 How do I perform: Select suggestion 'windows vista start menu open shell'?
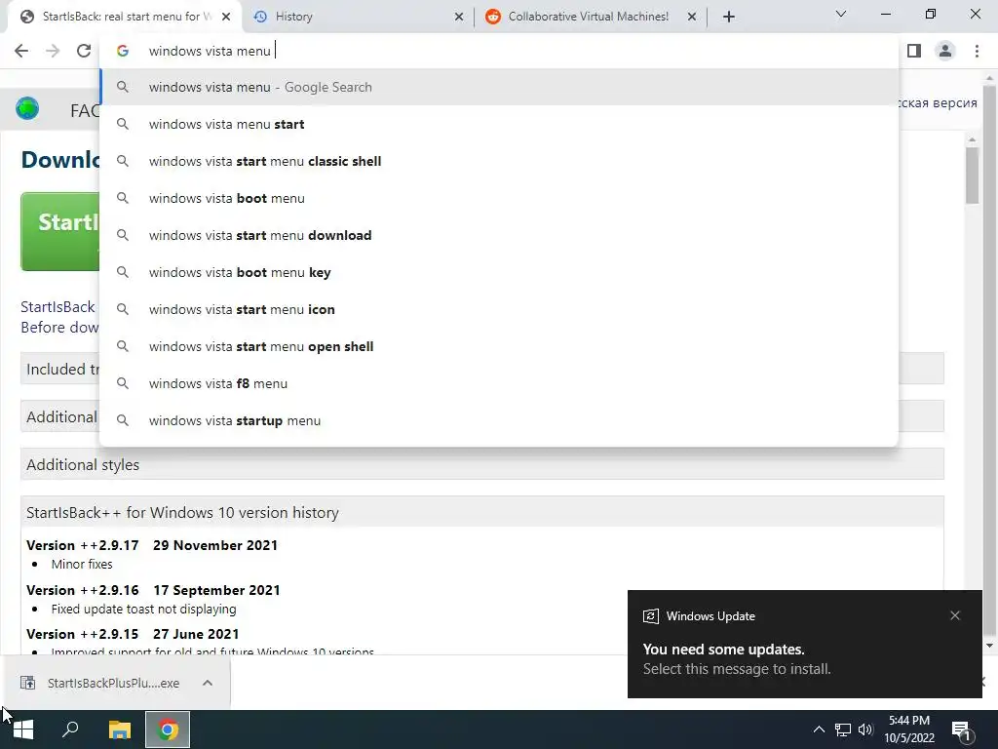499,346
